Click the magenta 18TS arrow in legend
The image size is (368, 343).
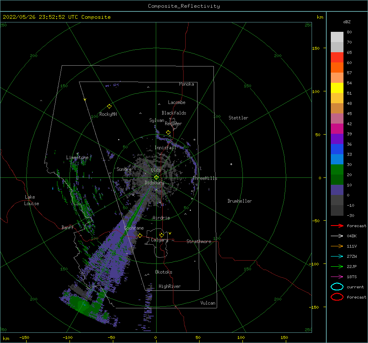point(337,277)
